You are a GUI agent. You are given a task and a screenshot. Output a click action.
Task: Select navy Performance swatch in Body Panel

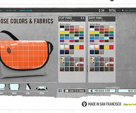[92, 52]
